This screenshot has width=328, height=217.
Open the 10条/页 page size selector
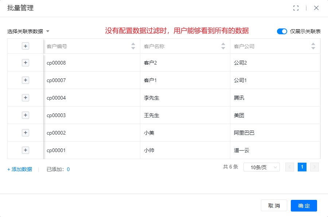pyautogui.click(x=261, y=167)
